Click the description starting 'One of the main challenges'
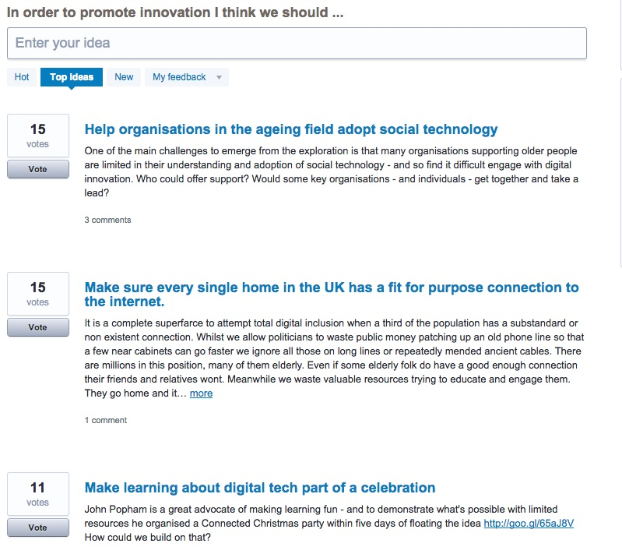 pos(331,172)
